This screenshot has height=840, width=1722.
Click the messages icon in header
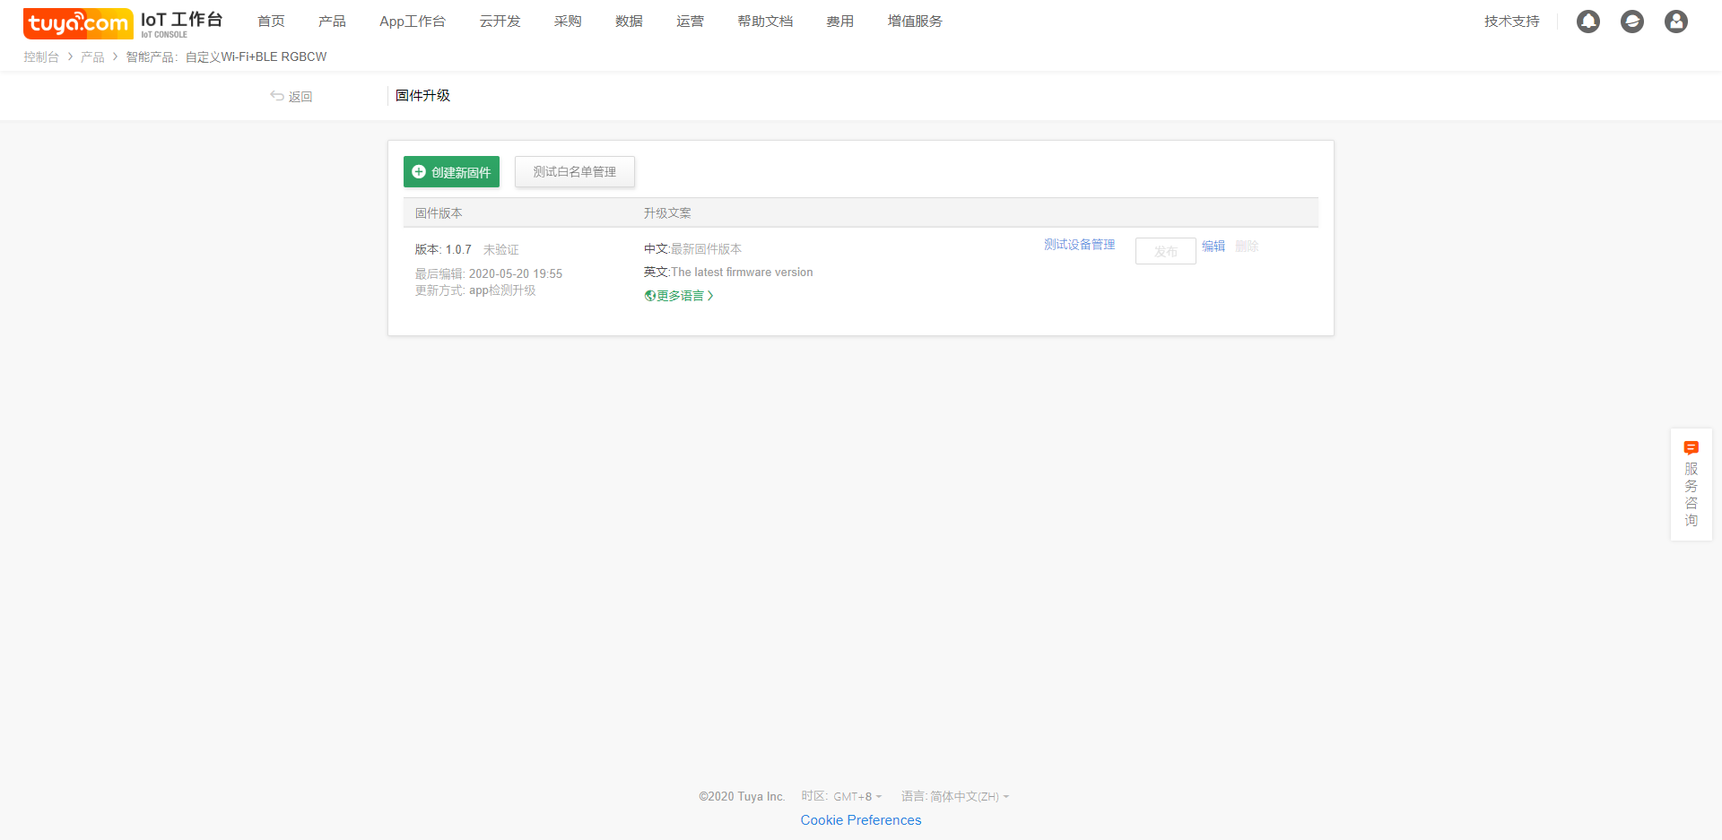(1631, 22)
